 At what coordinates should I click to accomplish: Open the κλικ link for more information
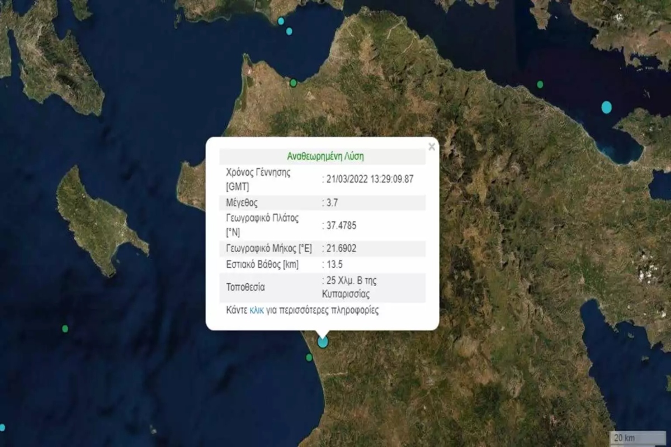pos(257,311)
